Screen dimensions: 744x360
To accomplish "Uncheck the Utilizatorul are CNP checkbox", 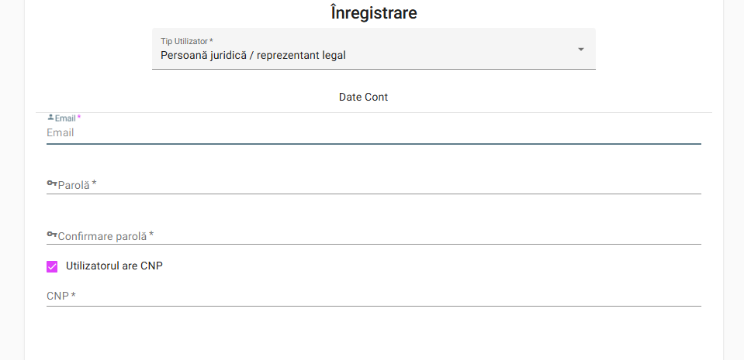I will (x=53, y=266).
